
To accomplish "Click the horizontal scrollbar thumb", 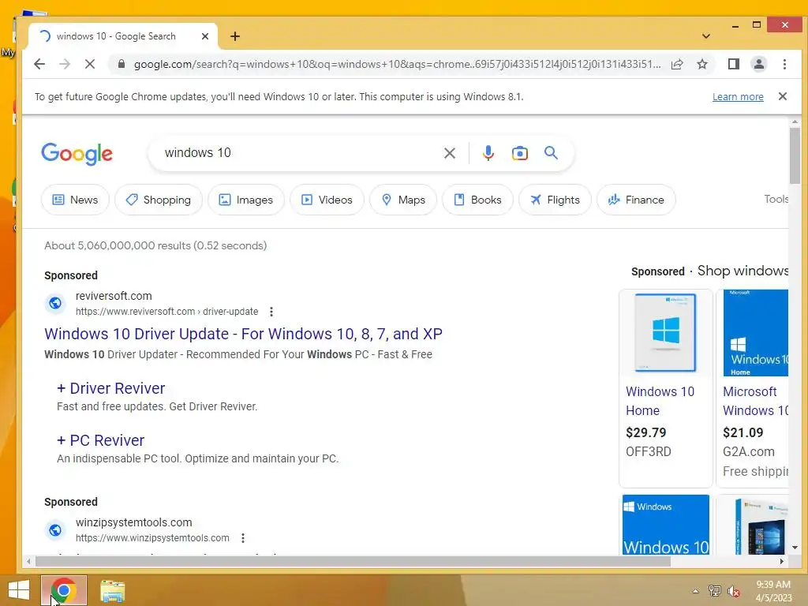I will pos(353,561).
